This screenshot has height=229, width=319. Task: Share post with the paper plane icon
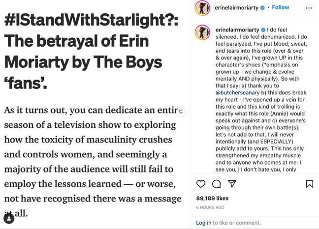(232, 183)
